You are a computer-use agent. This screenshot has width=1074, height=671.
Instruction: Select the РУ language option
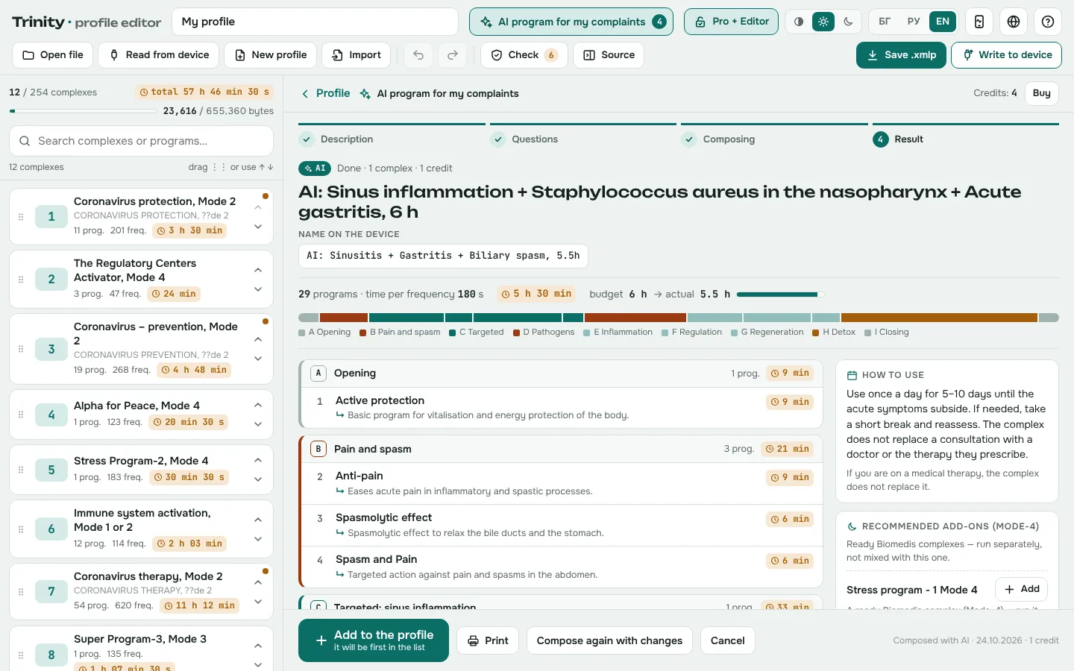[x=914, y=22]
